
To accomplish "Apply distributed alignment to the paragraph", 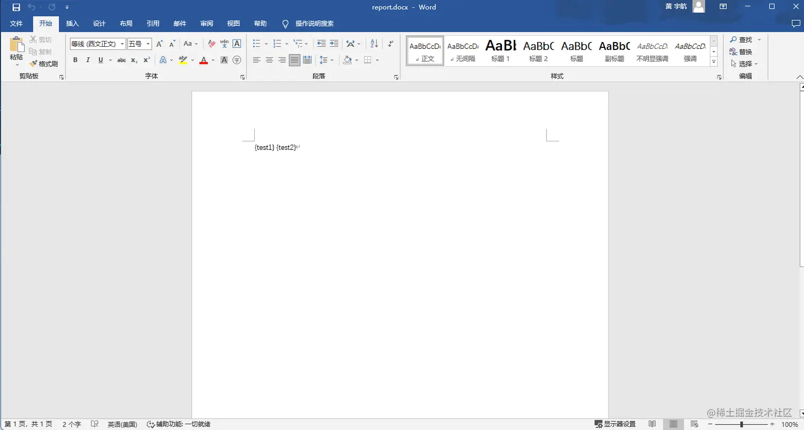I will click(x=307, y=60).
